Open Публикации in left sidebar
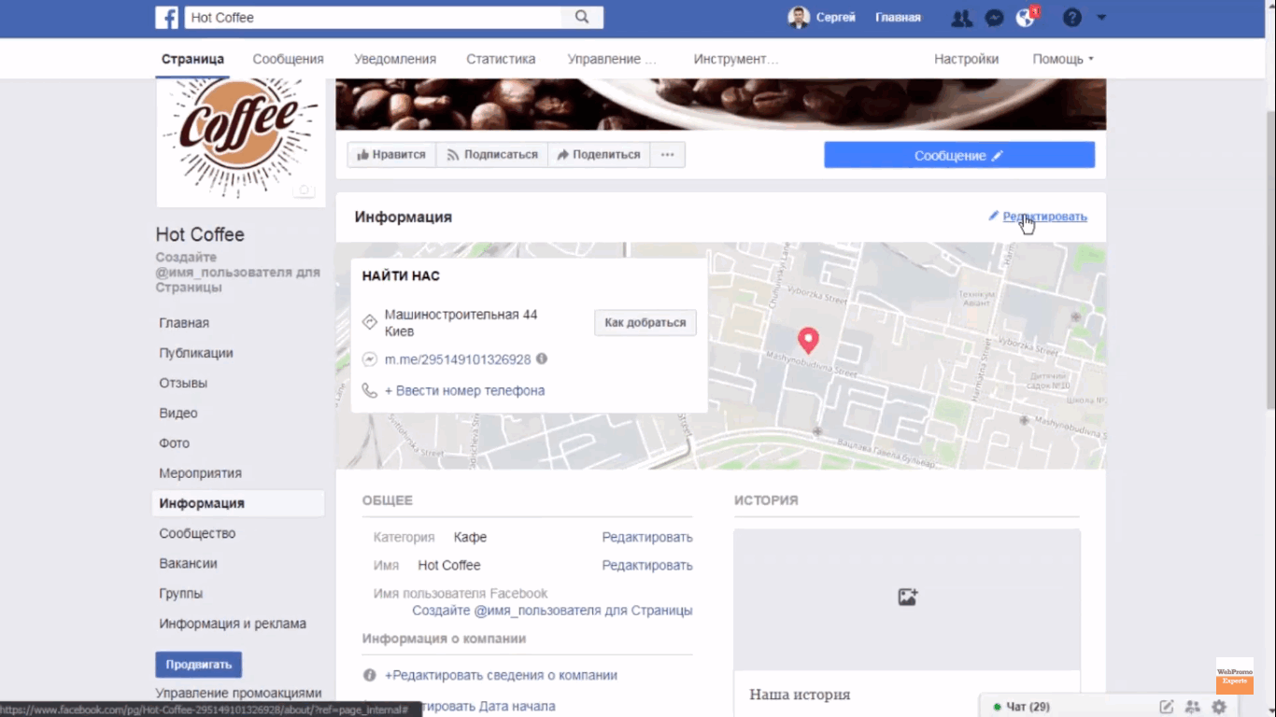This screenshot has height=717, width=1276. click(x=196, y=353)
